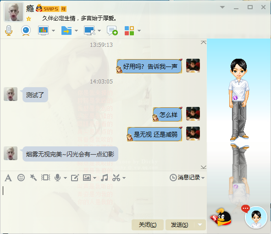Open the emoji smiley picker
This screenshot has width=271, height=234.
[21, 178]
